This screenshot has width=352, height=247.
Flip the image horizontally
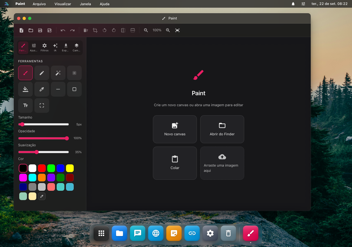(x=123, y=30)
